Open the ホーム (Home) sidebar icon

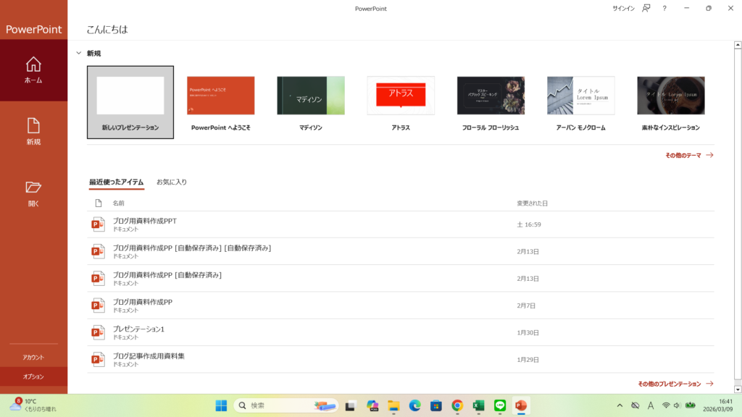[33, 65]
